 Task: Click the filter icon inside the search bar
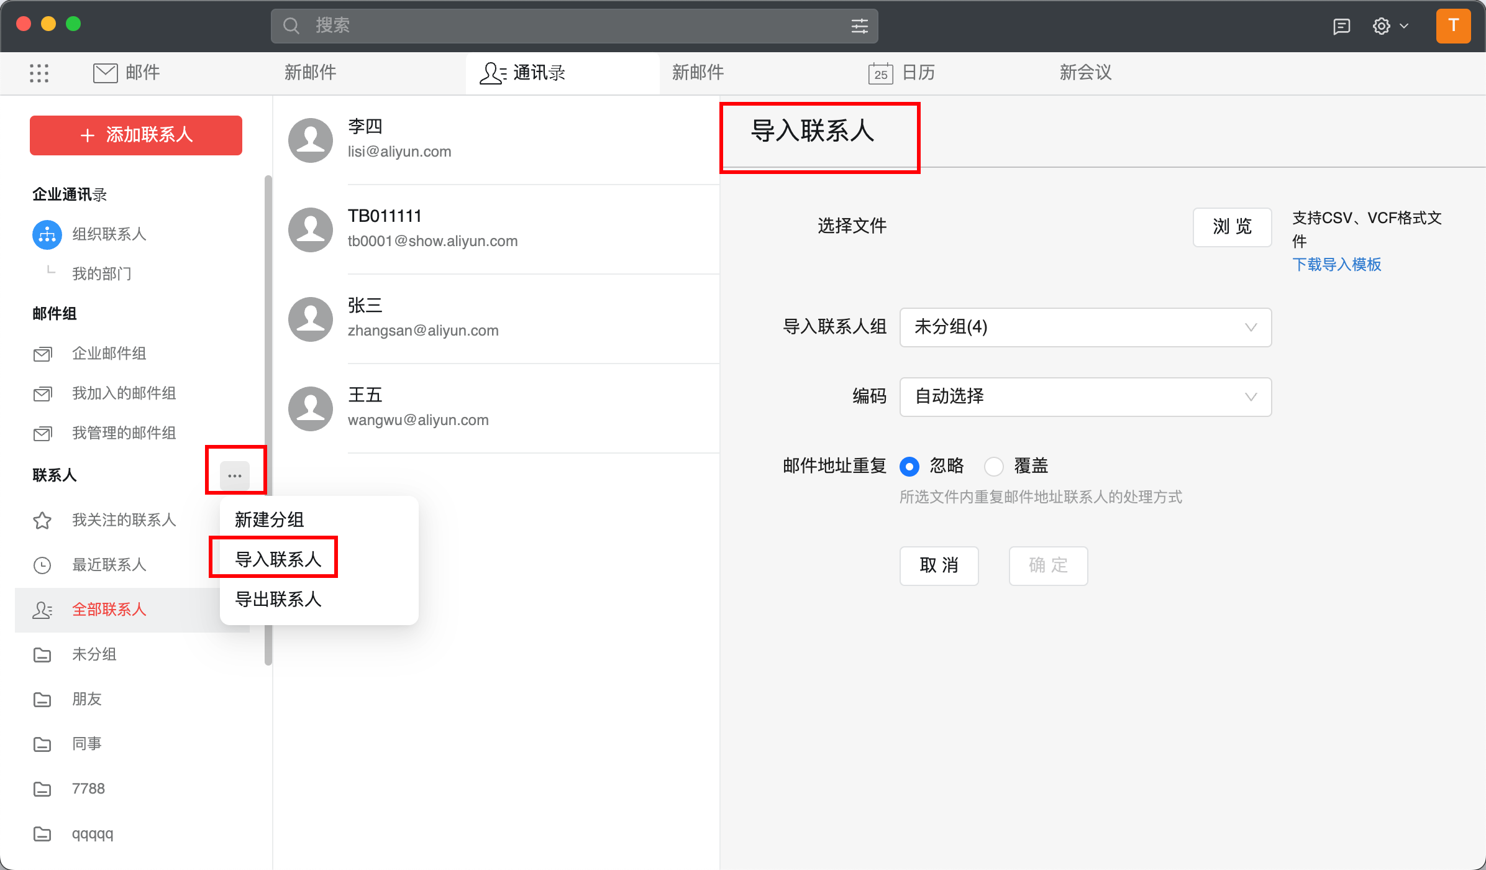859,25
